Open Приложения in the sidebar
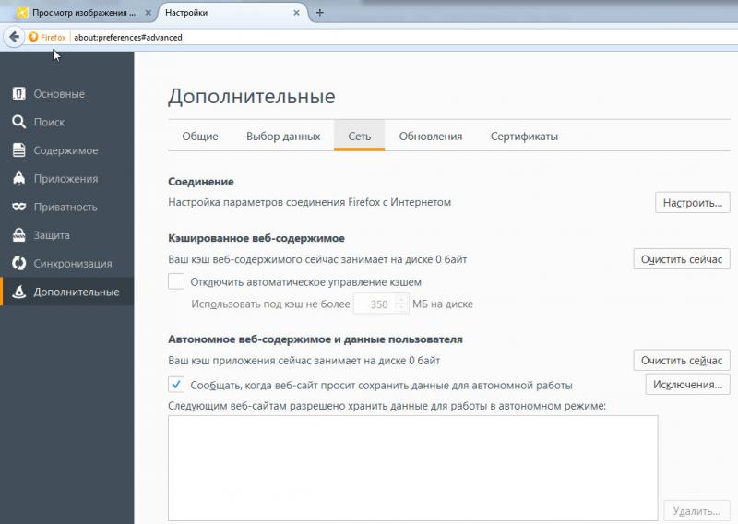Screen dimensions: 738x524 (66, 178)
